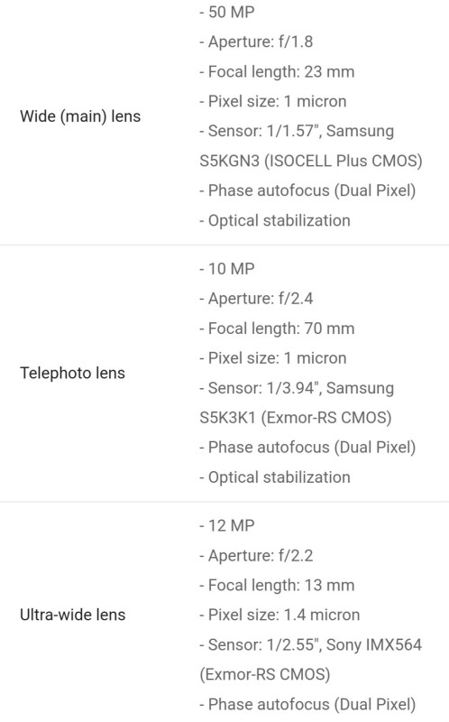This screenshot has height=722, width=449.
Task: Click the 'S5K3K1 (Exmor-RS CMOS)' text
Action: click(296, 418)
